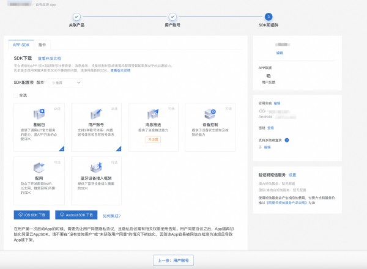Click the 基础包 card title
The image size is (367, 269).
pyautogui.click(x=39, y=125)
